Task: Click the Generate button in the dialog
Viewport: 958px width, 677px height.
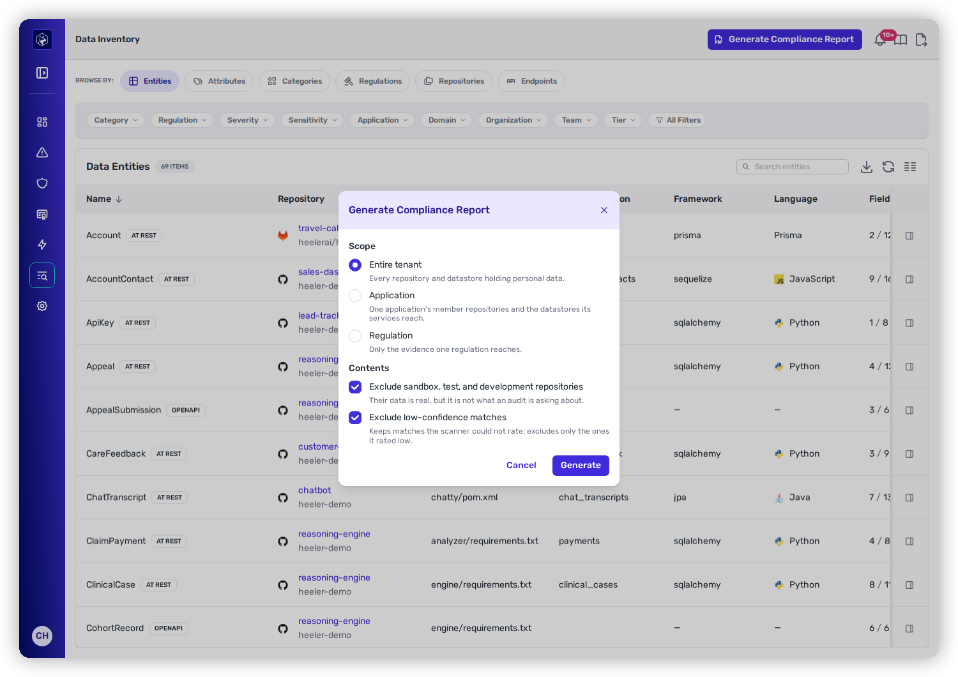Action: (581, 466)
